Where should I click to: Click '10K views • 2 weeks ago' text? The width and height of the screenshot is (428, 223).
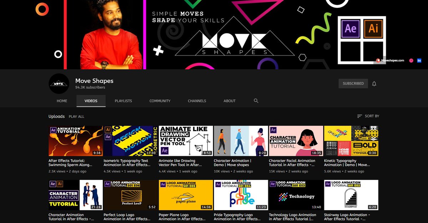pyautogui.click(x=233, y=171)
